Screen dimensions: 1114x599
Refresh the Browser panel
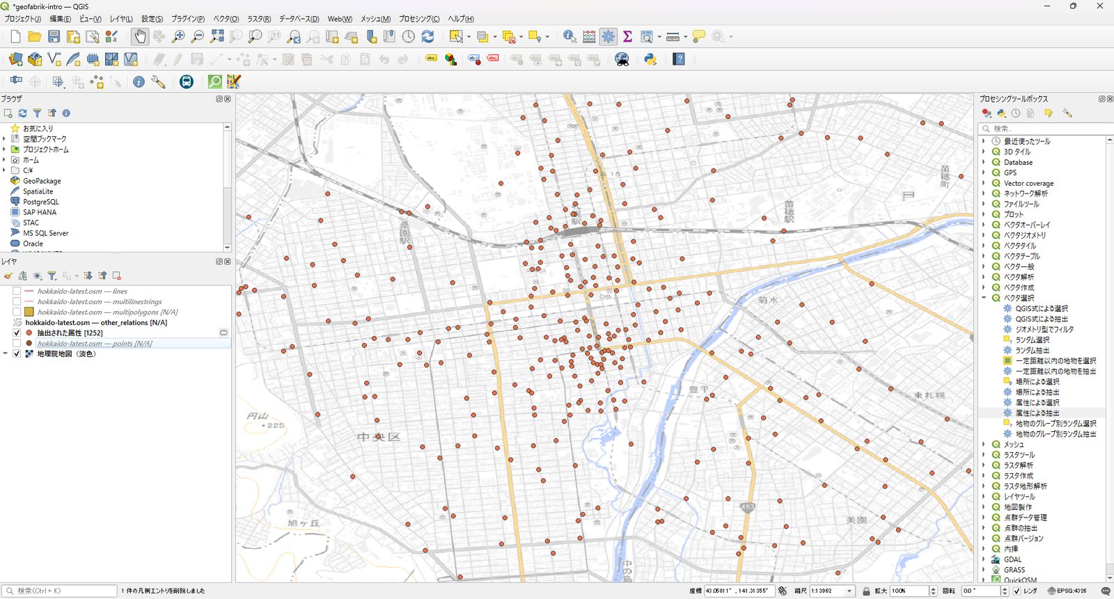22,113
